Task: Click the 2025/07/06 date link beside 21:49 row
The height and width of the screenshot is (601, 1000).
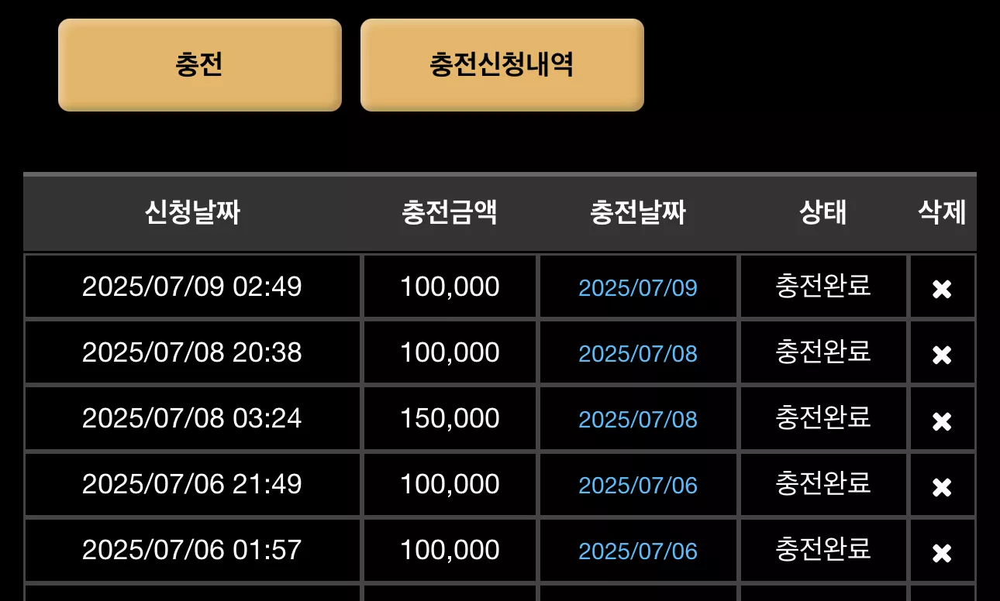Action: point(638,486)
